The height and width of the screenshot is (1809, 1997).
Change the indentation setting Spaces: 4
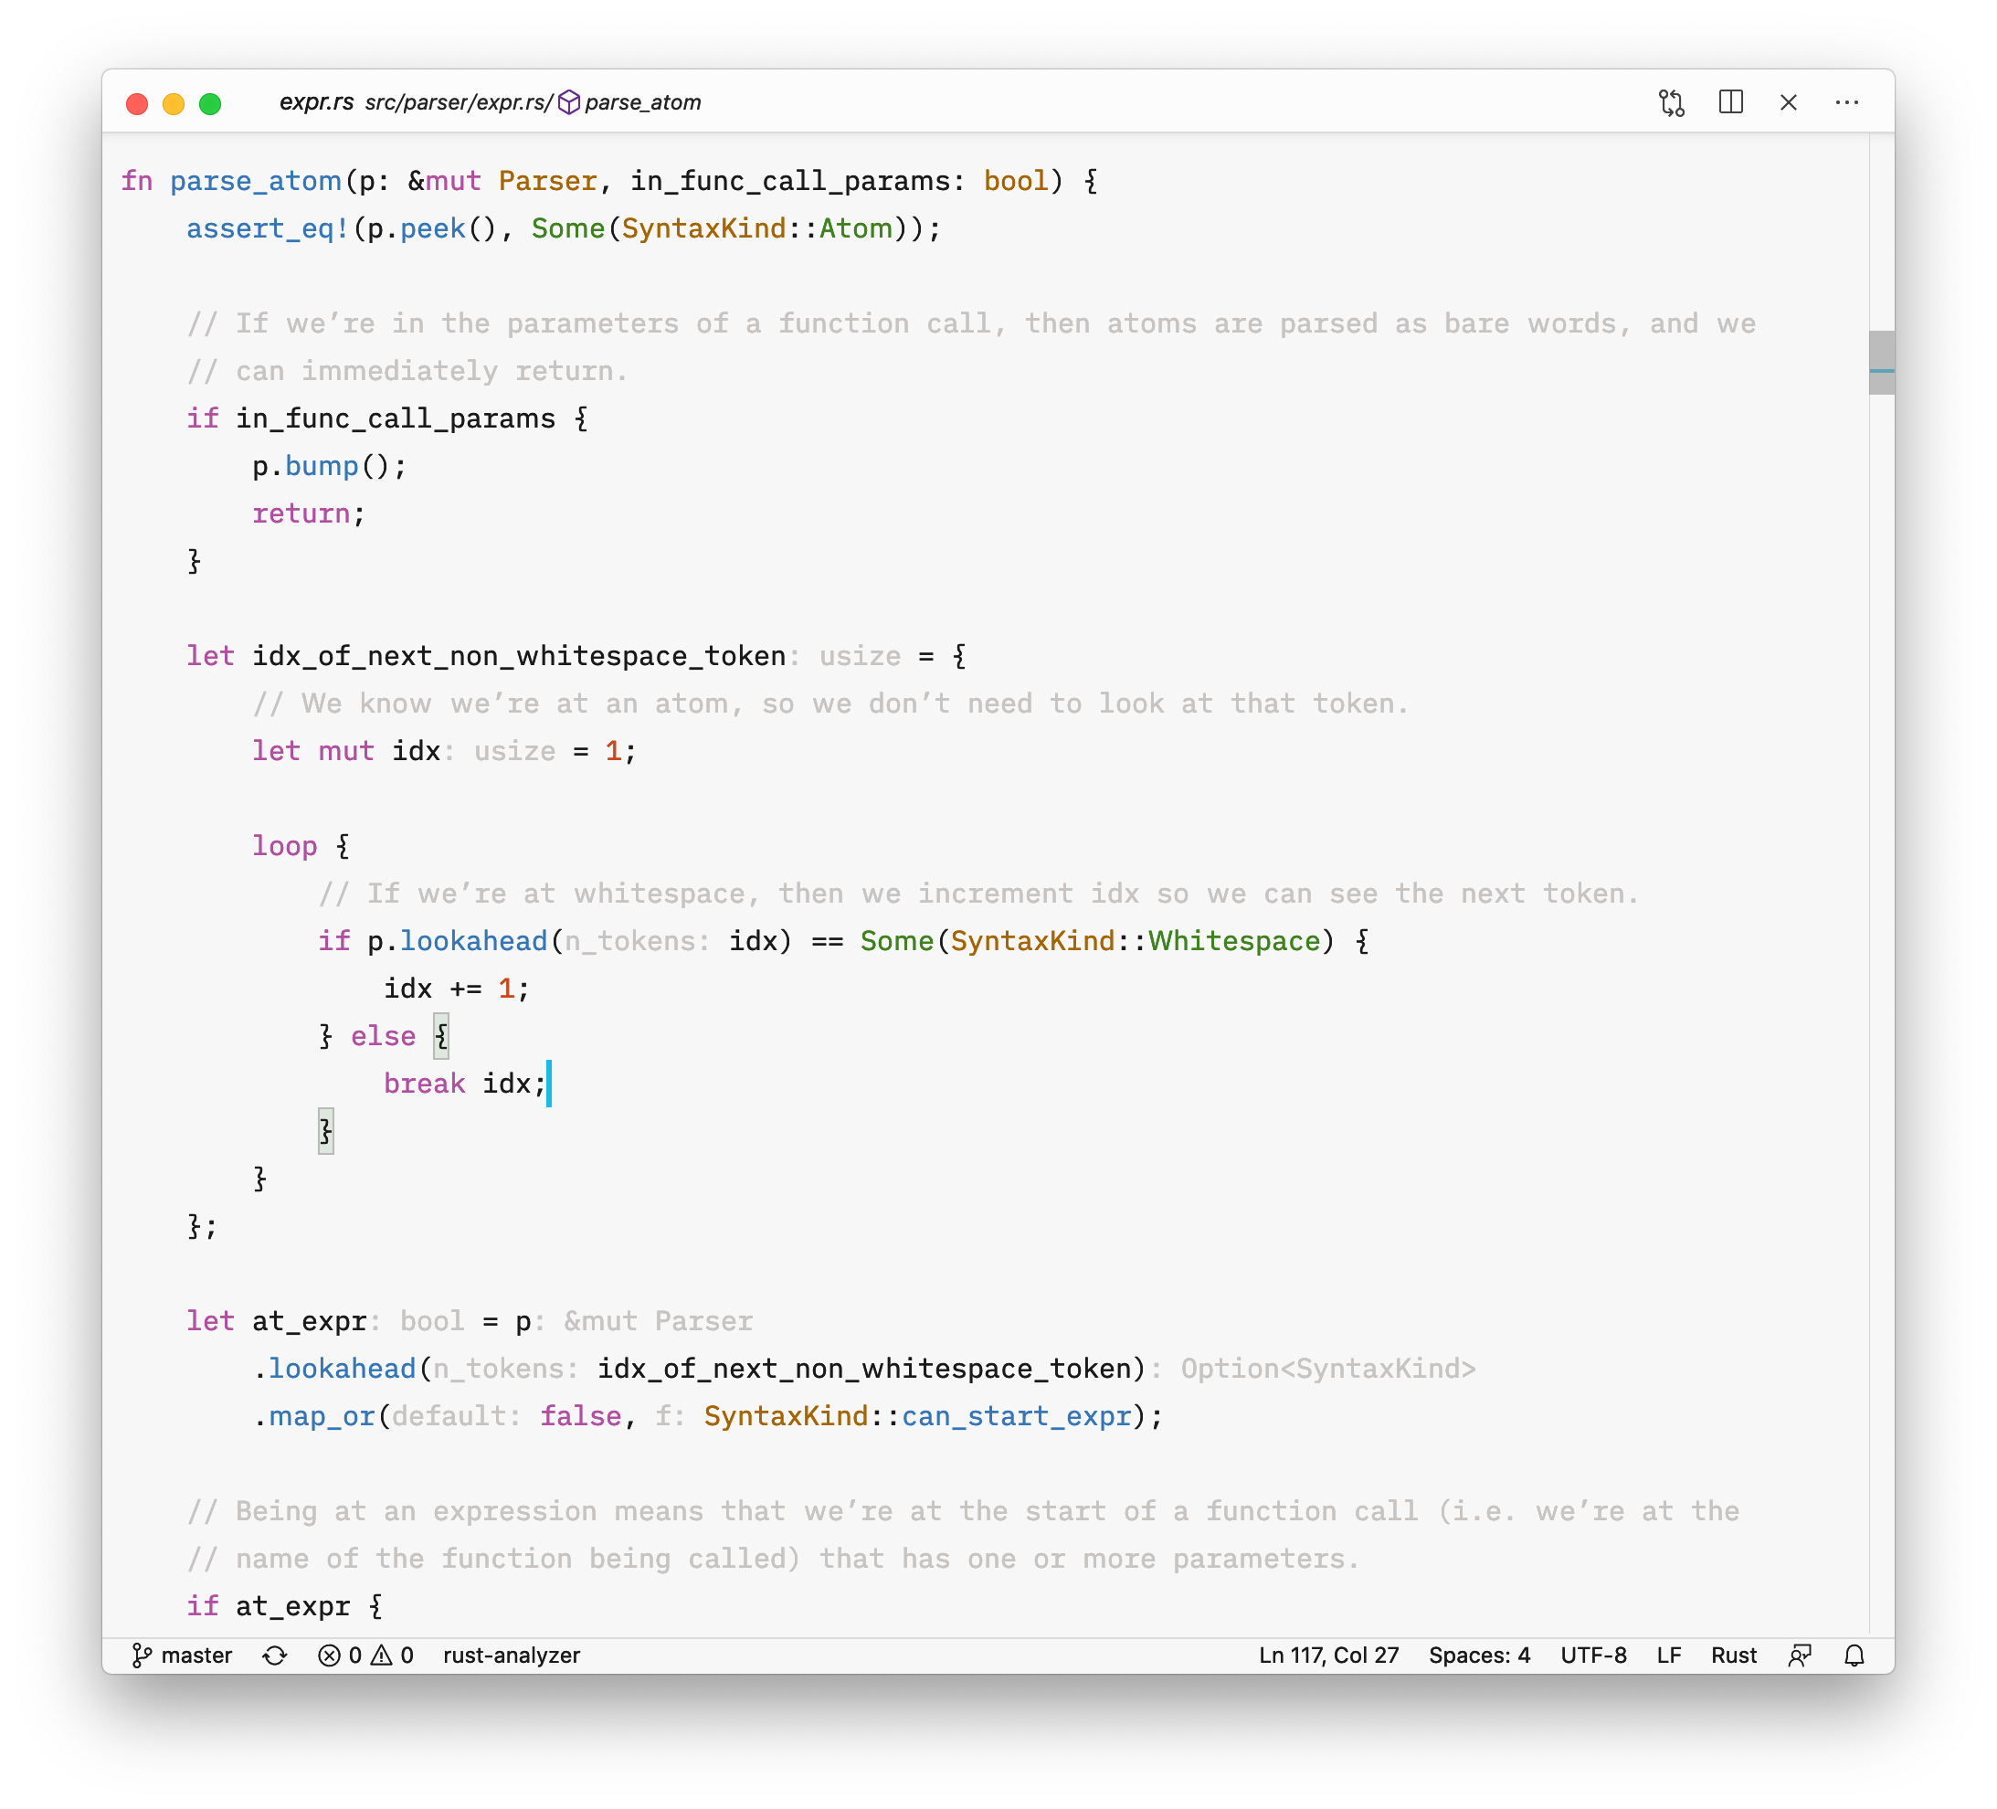coord(1479,1656)
